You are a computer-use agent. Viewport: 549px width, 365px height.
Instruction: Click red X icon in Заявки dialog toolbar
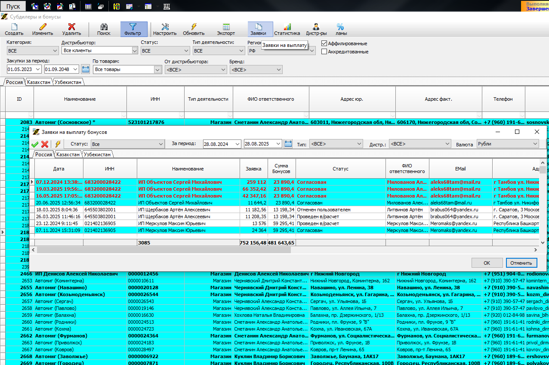pyautogui.click(x=45, y=144)
